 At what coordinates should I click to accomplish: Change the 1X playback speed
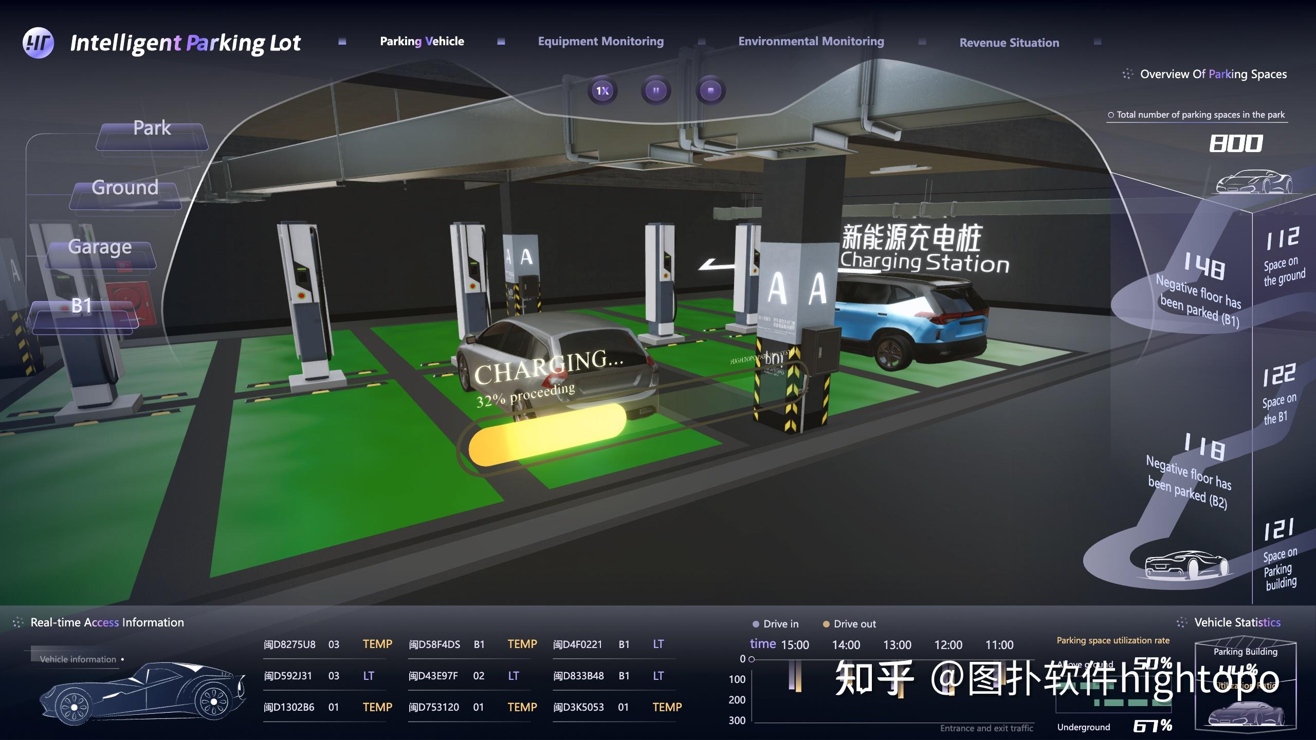(602, 91)
